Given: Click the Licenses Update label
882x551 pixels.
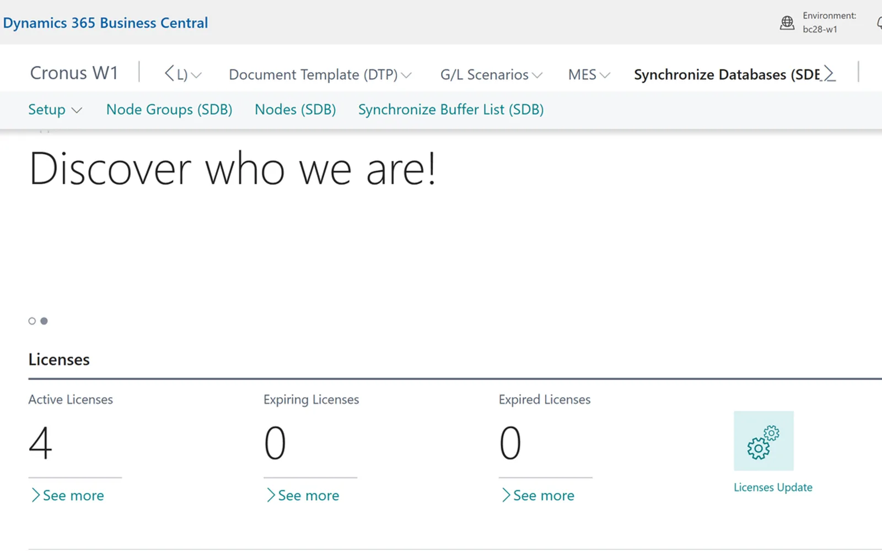Looking at the screenshot, I should (773, 487).
